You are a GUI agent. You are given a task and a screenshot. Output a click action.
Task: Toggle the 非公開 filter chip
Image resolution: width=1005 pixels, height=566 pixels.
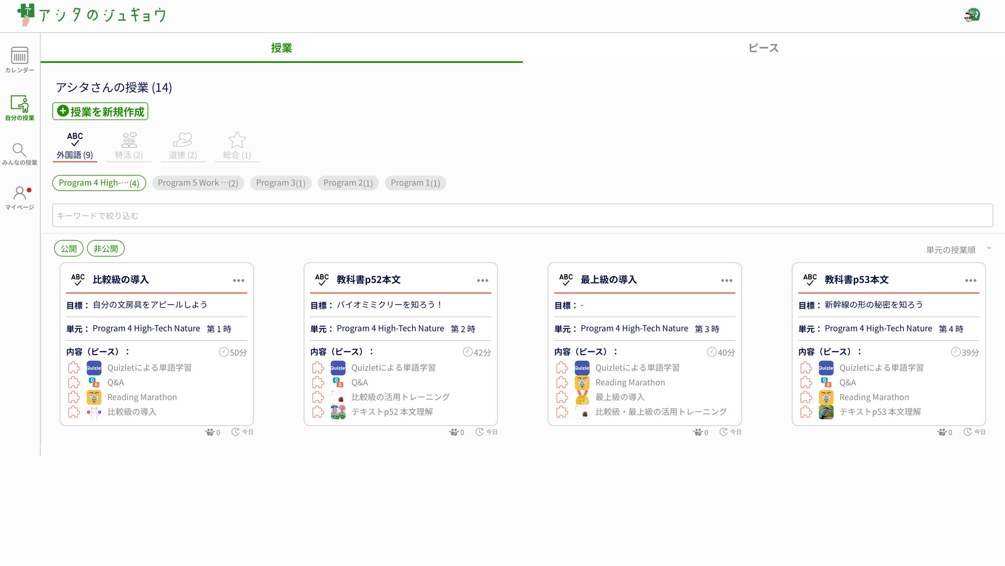pos(106,248)
